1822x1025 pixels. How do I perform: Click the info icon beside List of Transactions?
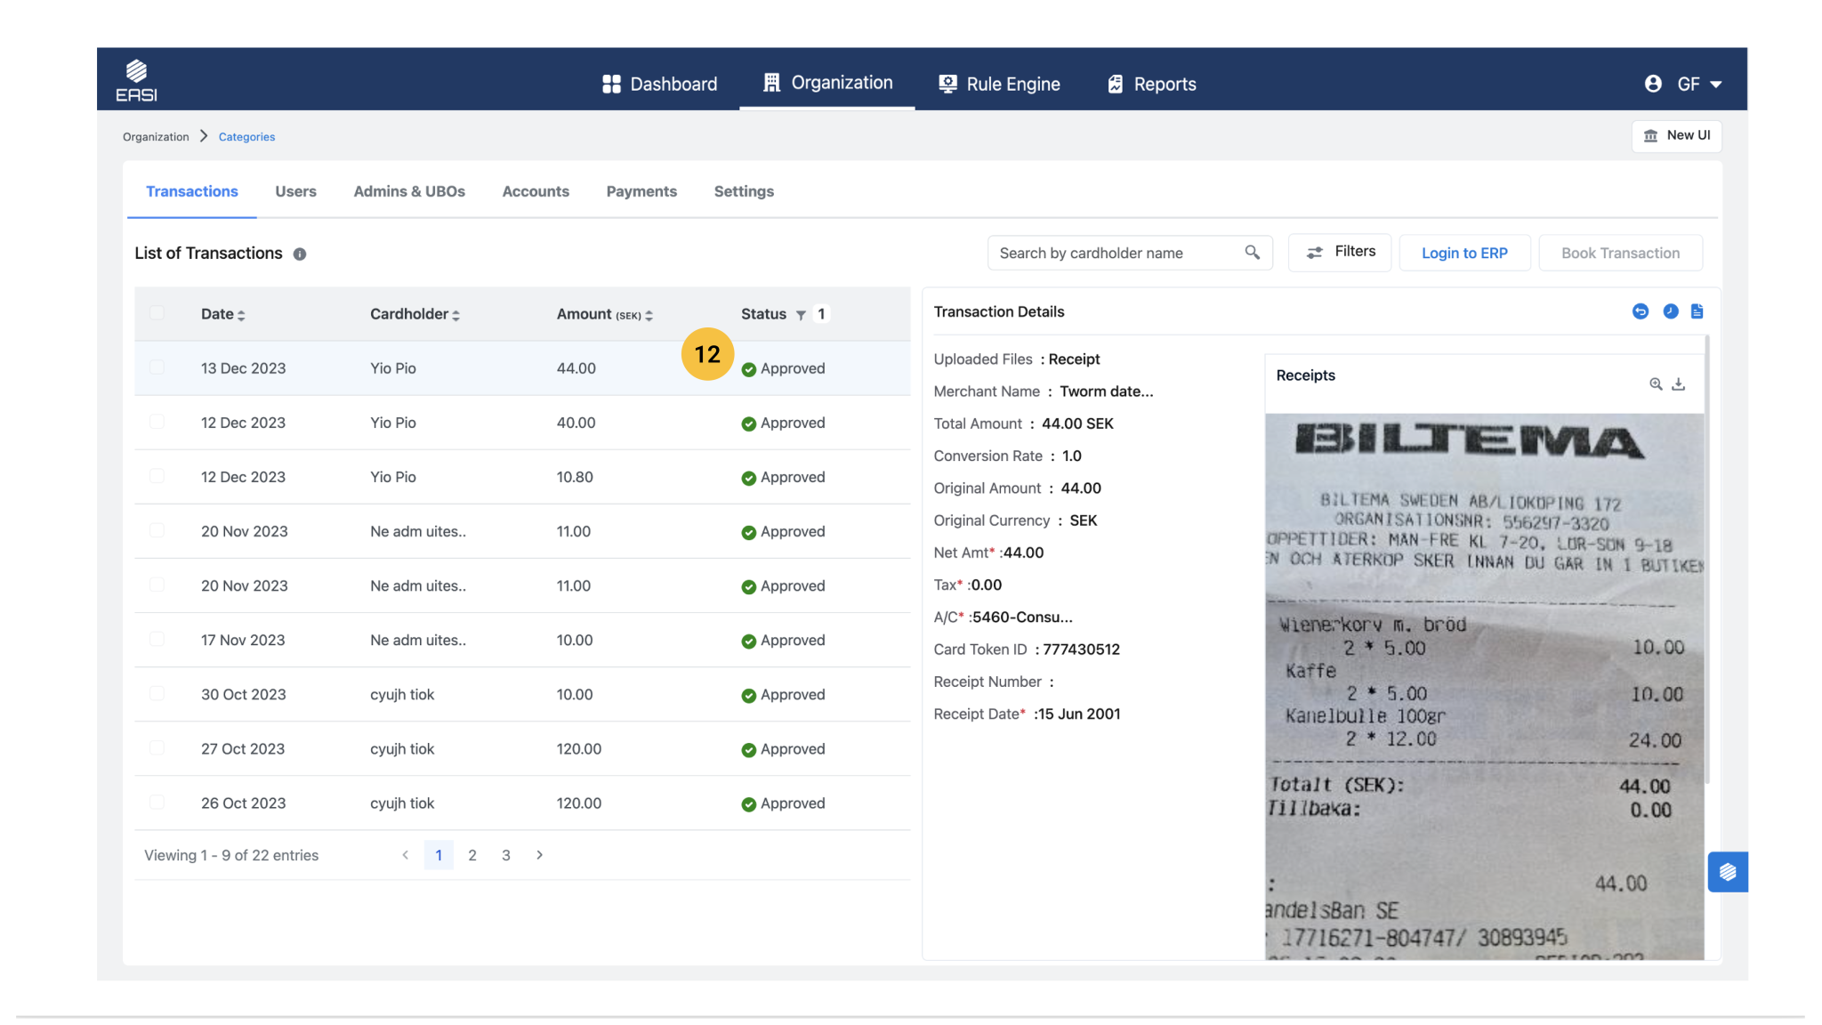[300, 254]
